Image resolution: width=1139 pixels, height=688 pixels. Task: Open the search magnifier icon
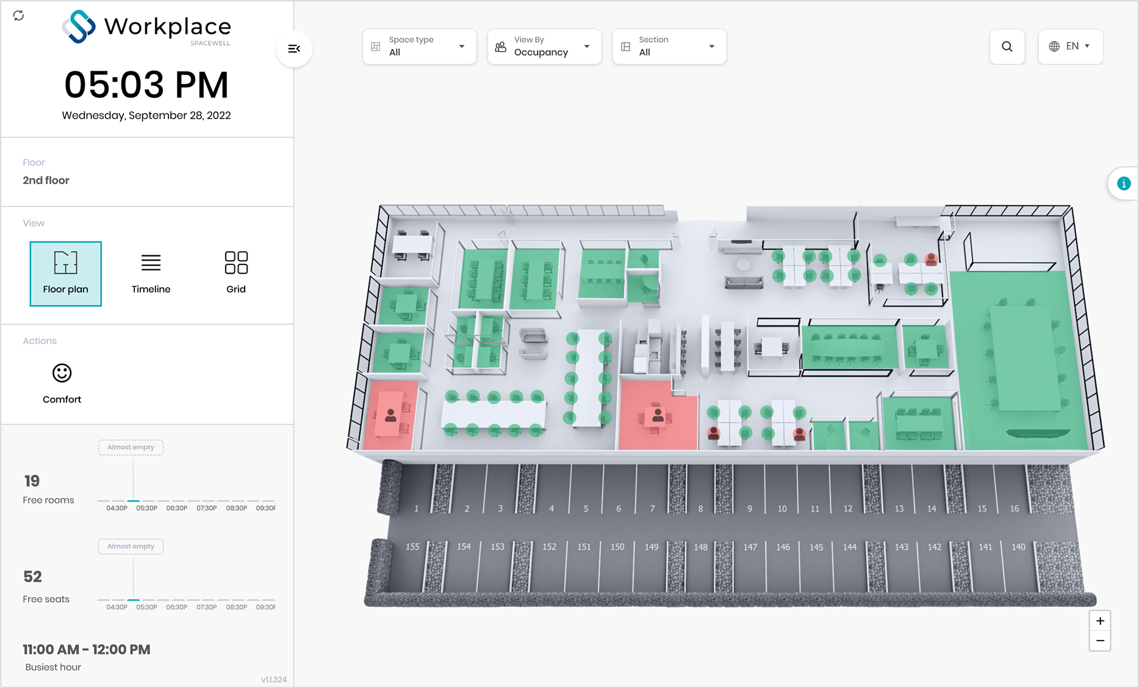(x=1007, y=46)
